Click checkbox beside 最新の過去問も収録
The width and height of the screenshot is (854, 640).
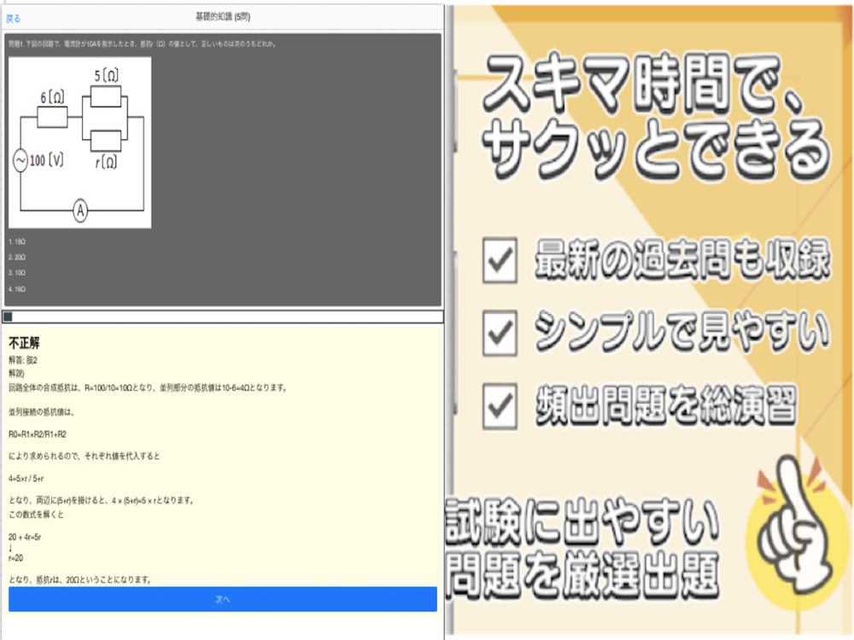pos(500,259)
